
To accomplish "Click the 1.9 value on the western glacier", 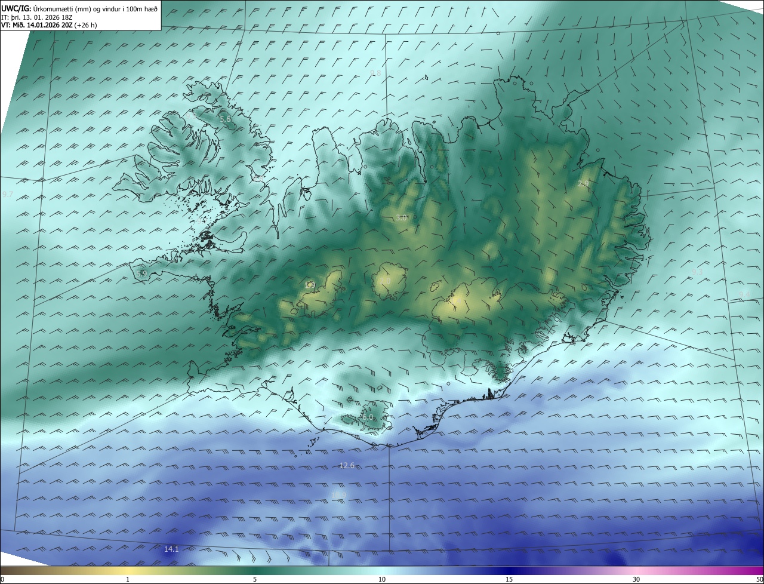I will tap(310, 285).
